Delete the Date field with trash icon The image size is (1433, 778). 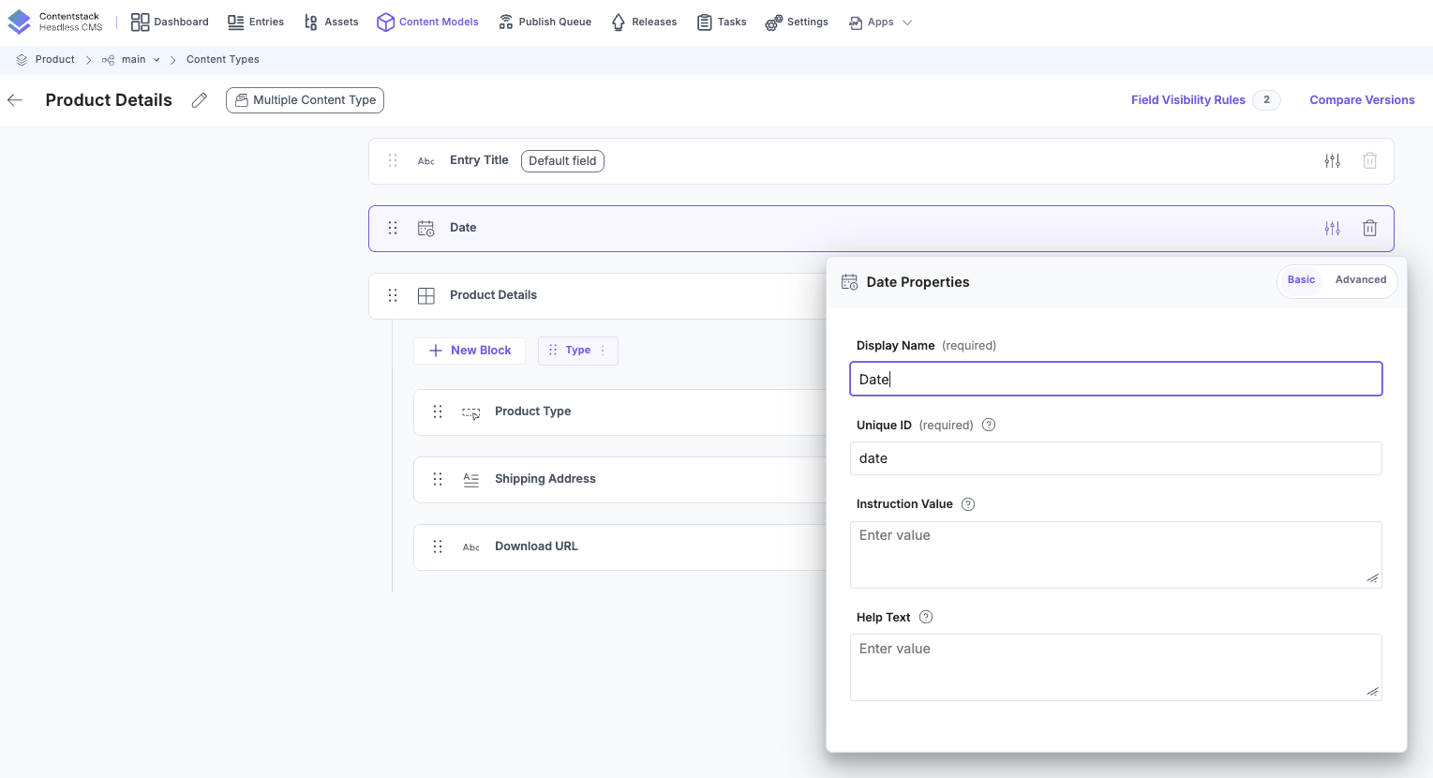(x=1369, y=228)
